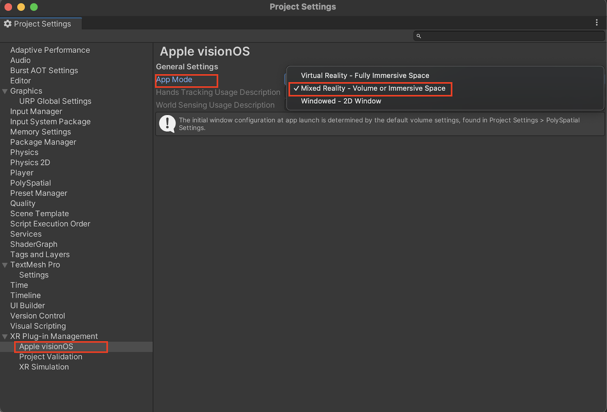Collapse the XR Plug-in Management section
Viewport: 607px width, 412px height.
click(x=5, y=336)
